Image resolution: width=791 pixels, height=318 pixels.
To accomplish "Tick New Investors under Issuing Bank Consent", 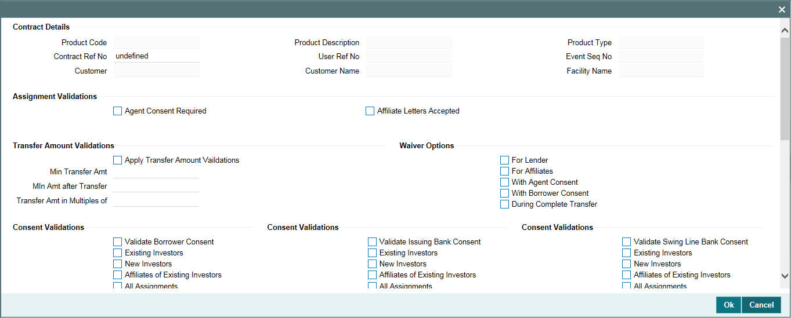I will click(x=372, y=264).
